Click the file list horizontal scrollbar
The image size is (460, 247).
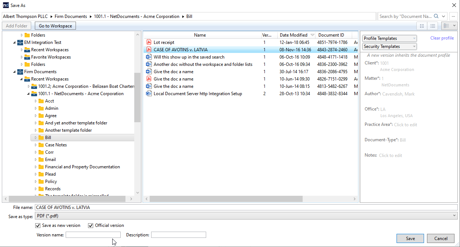pos(226,199)
